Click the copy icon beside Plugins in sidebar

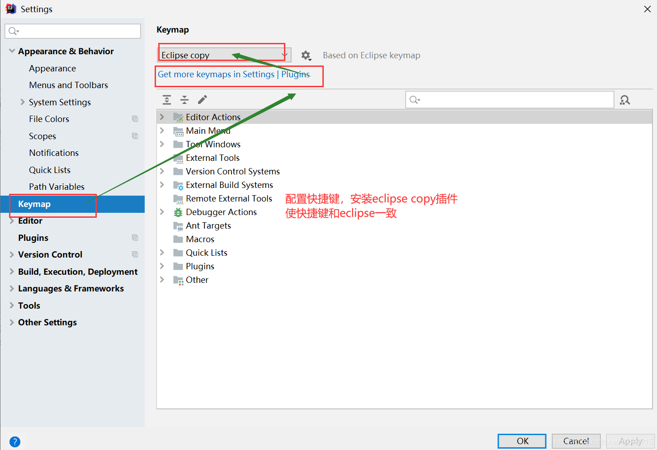(135, 238)
